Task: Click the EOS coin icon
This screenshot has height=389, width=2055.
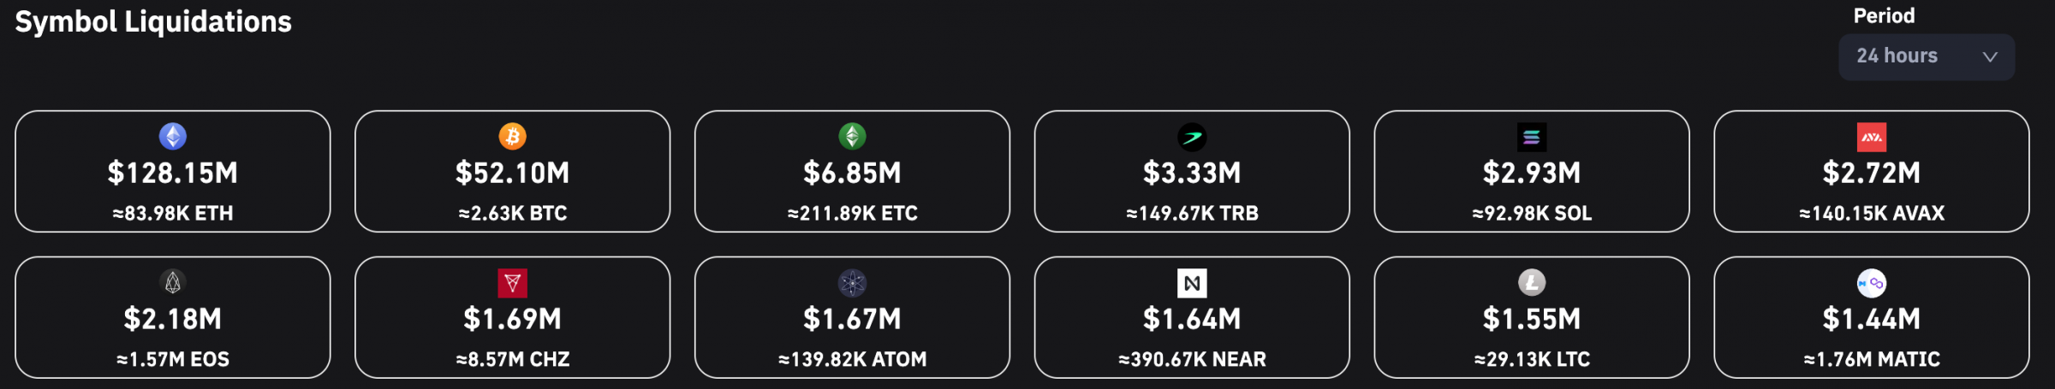Action: 173,282
